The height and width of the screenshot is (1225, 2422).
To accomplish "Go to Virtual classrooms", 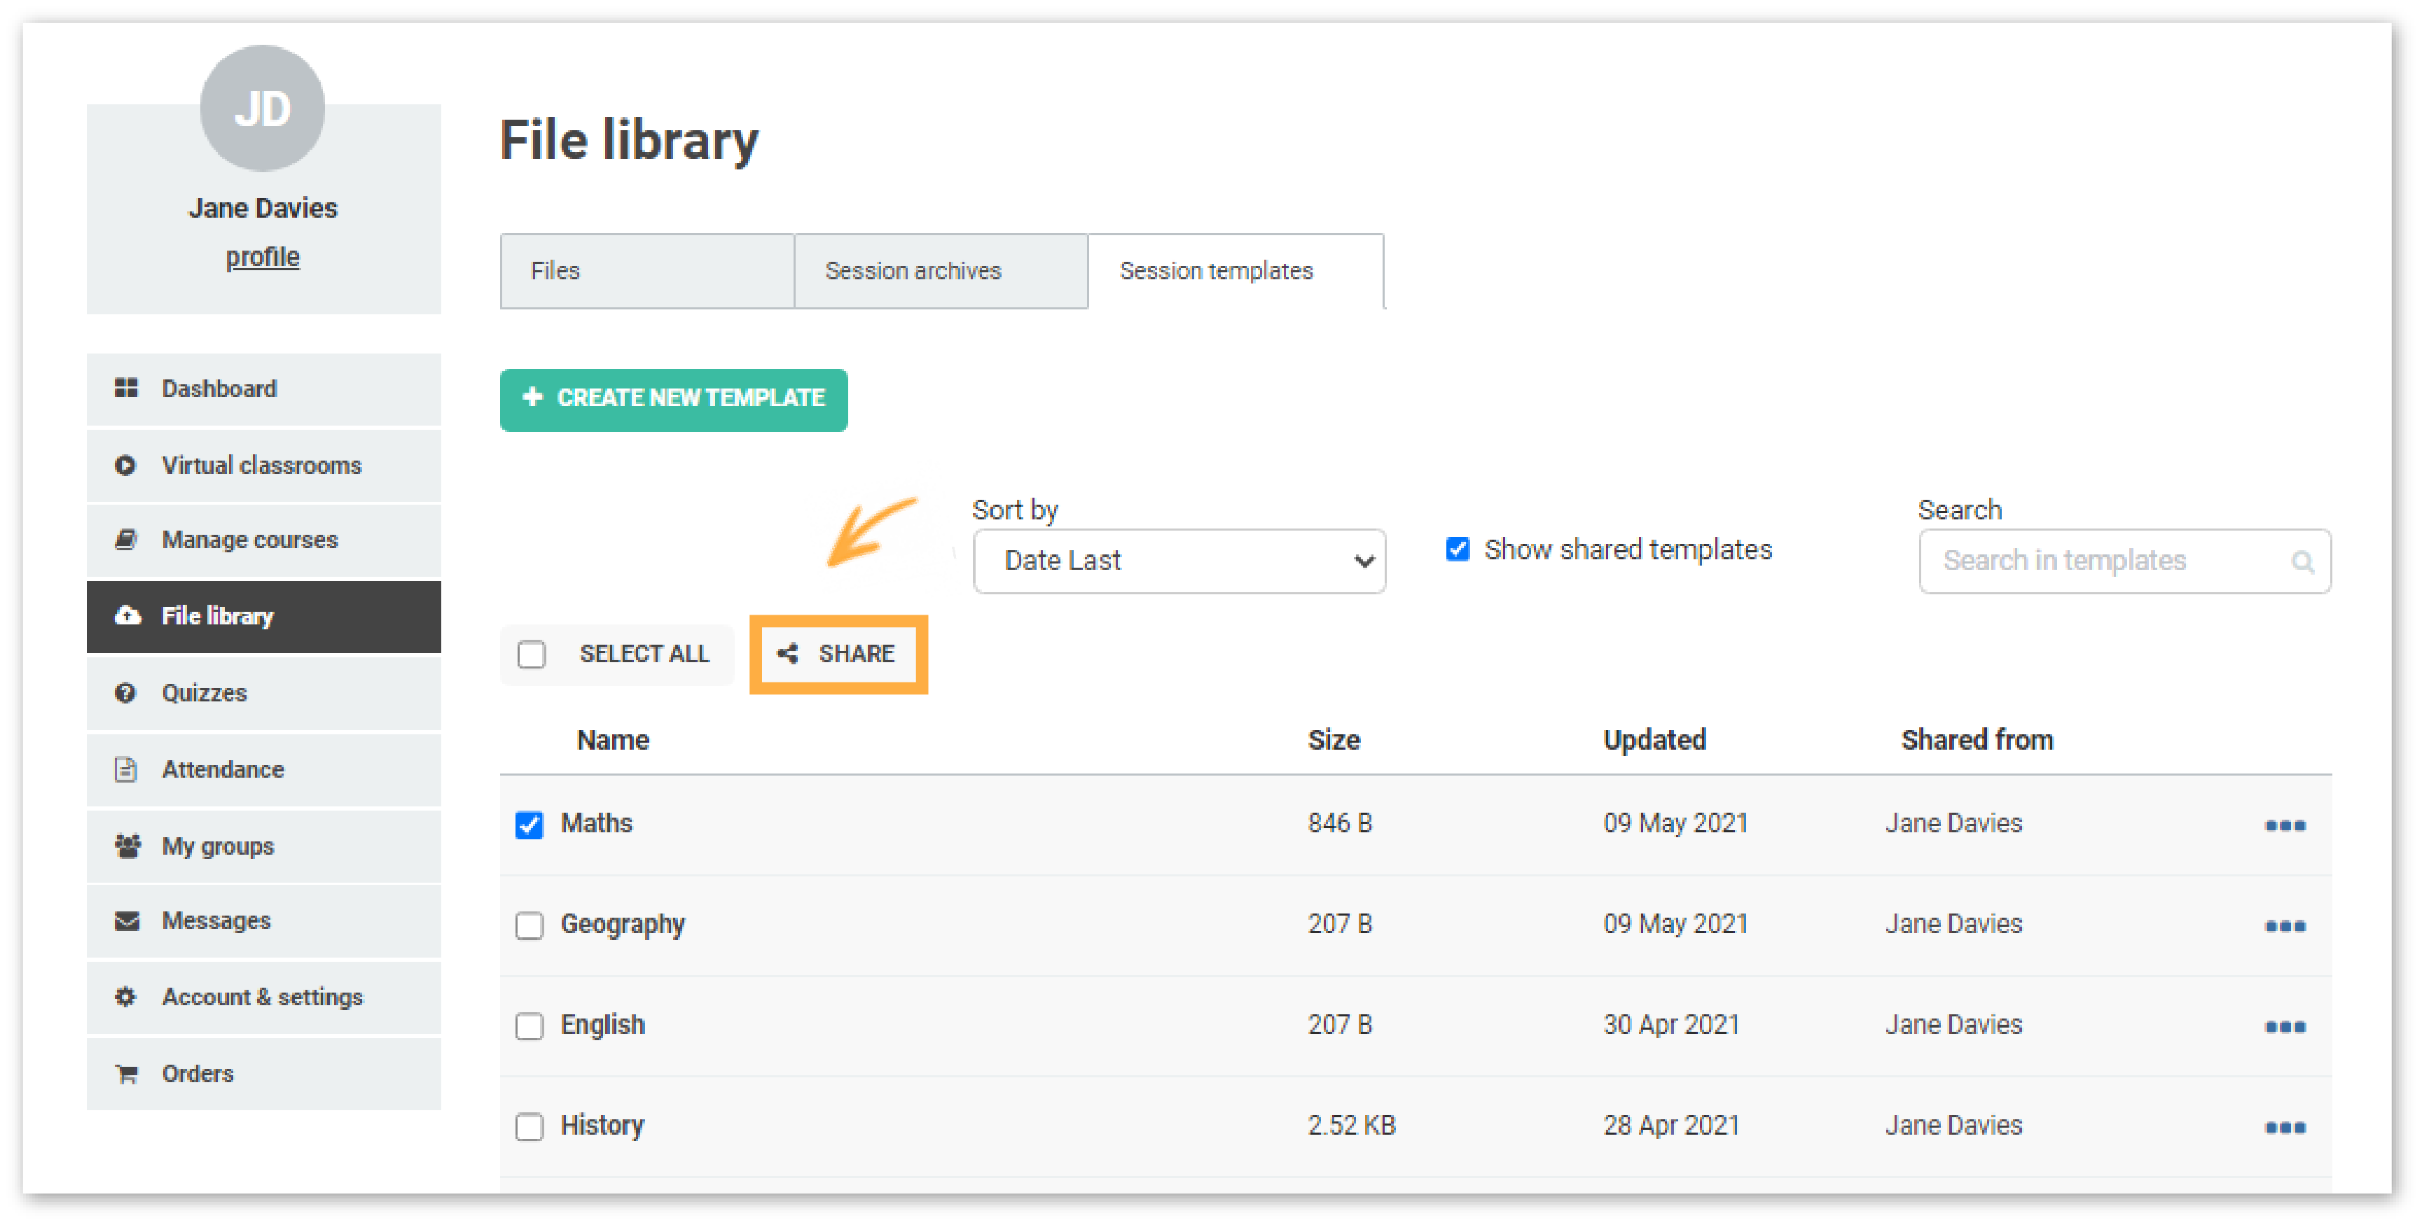I will pyautogui.click(x=263, y=465).
